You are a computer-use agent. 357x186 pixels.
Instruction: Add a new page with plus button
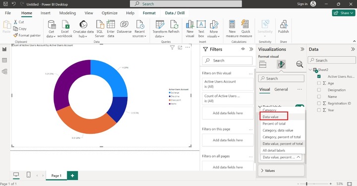pos(72,176)
